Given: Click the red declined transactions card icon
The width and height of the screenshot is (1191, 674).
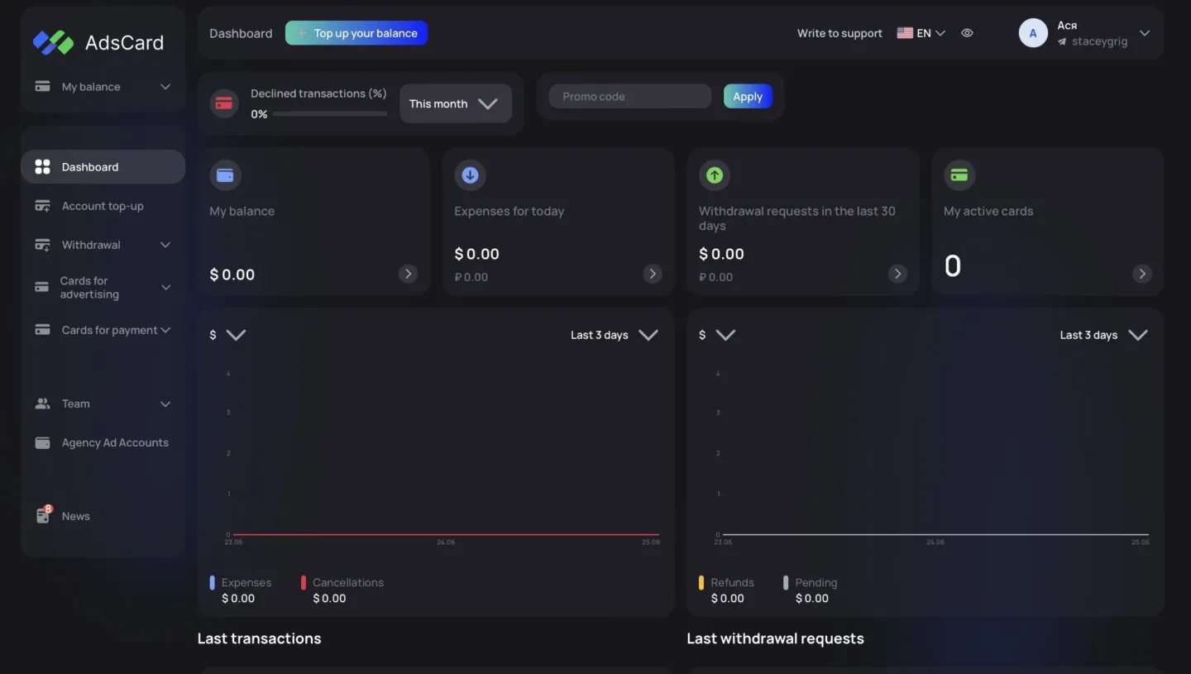Looking at the screenshot, I should pyautogui.click(x=223, y=103).
